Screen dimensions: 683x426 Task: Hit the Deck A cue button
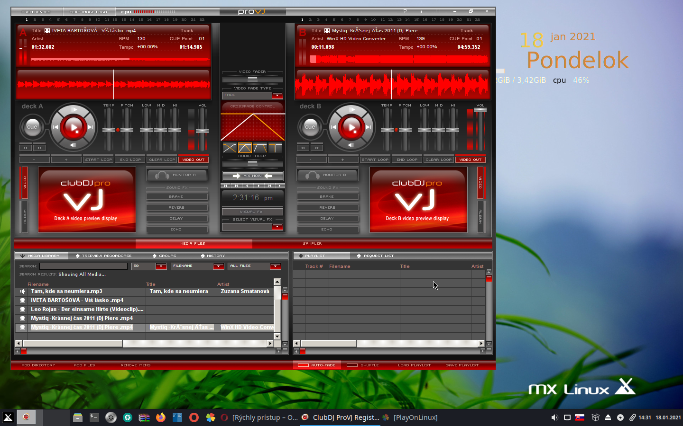click(x=32, y=127)
